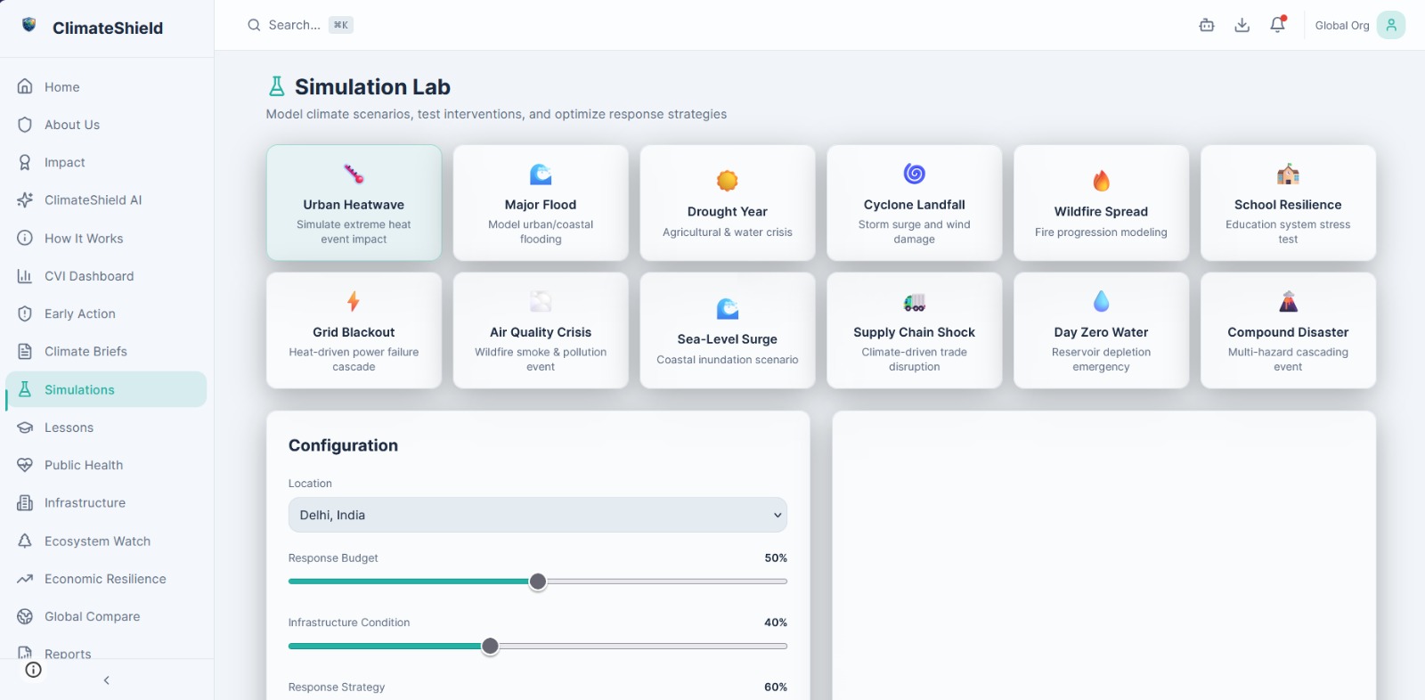Open the robot assistant icon in header
Viewport: 1425px width, 700px height.
(1207, 25)
